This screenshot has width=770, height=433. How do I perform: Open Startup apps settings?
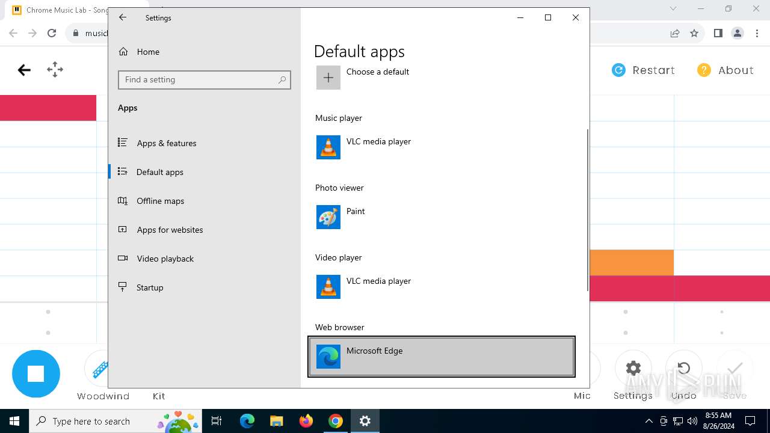point(205,287)
